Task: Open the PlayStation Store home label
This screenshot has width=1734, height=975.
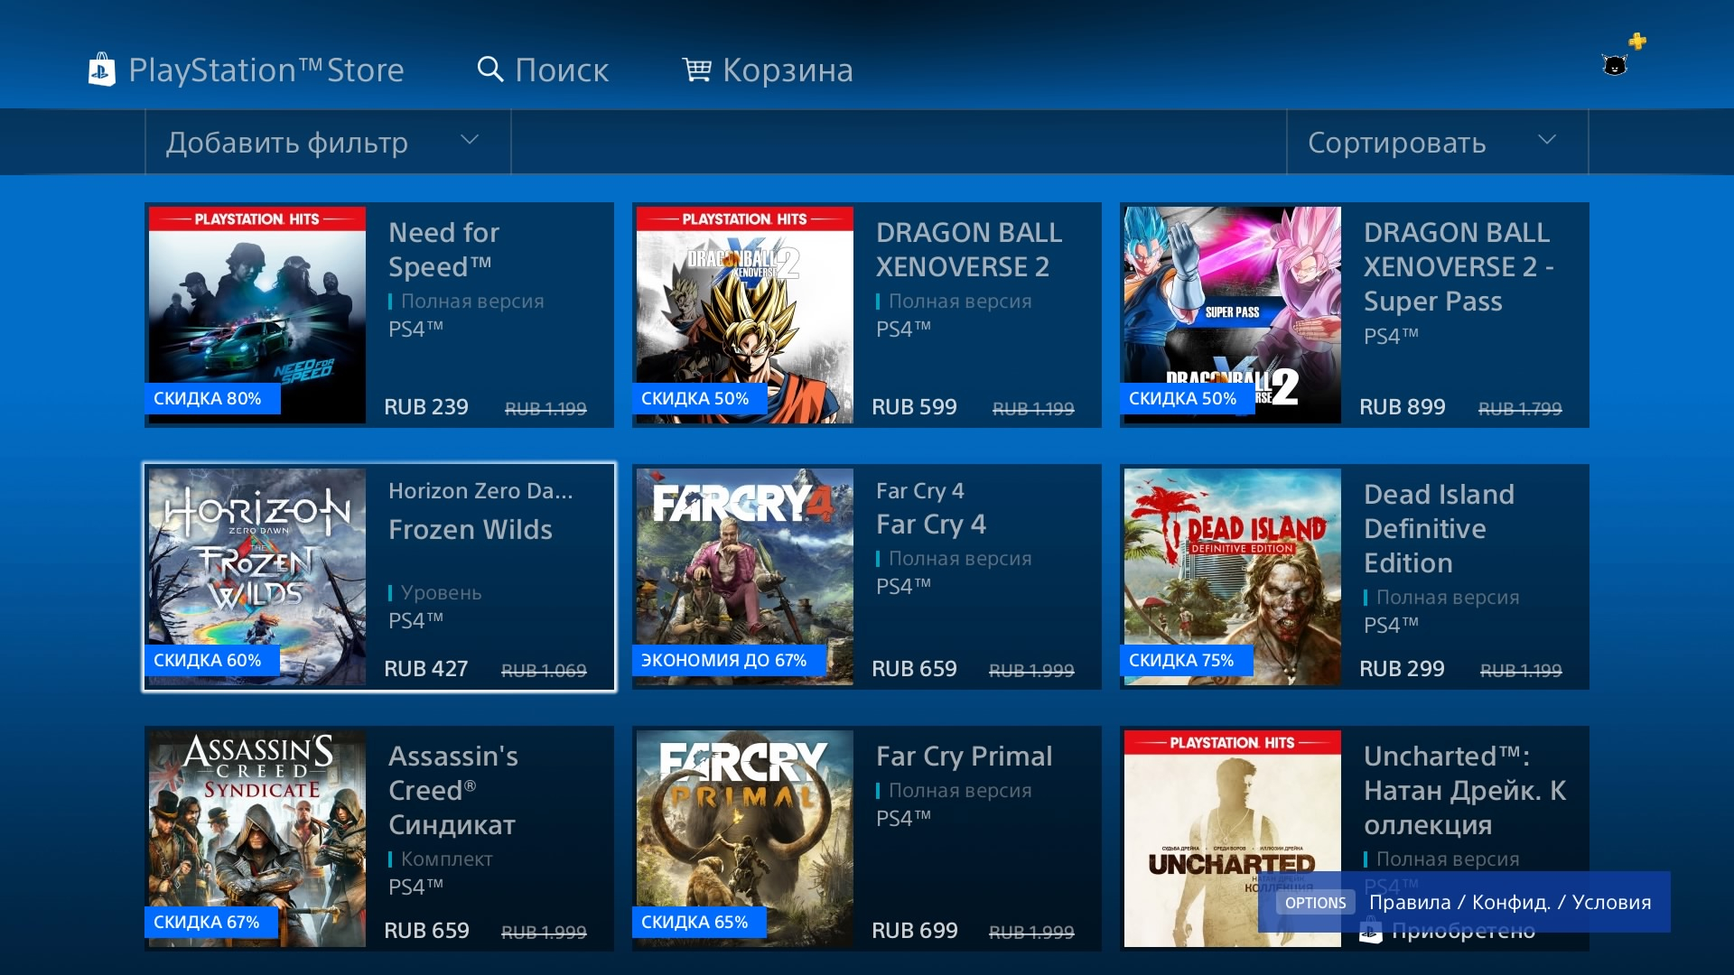Action: pos(266,70)
